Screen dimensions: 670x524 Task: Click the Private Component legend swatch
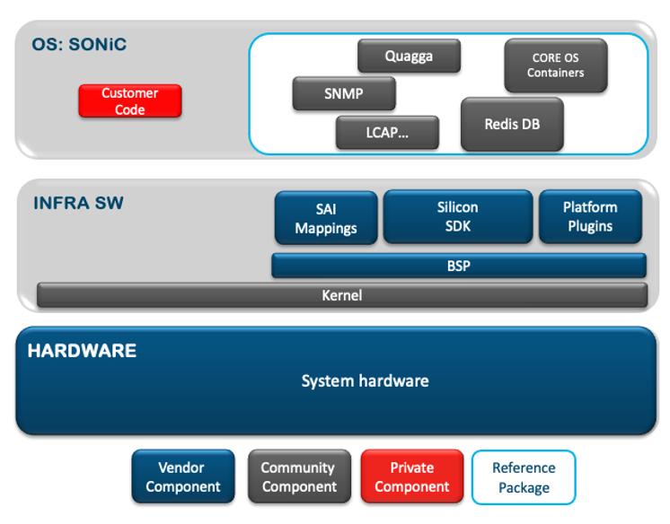[x=411, y=477]
